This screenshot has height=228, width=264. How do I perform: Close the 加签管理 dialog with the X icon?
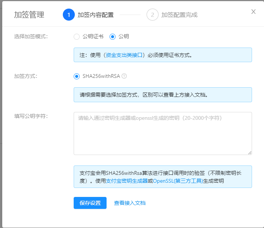point(254,12)
